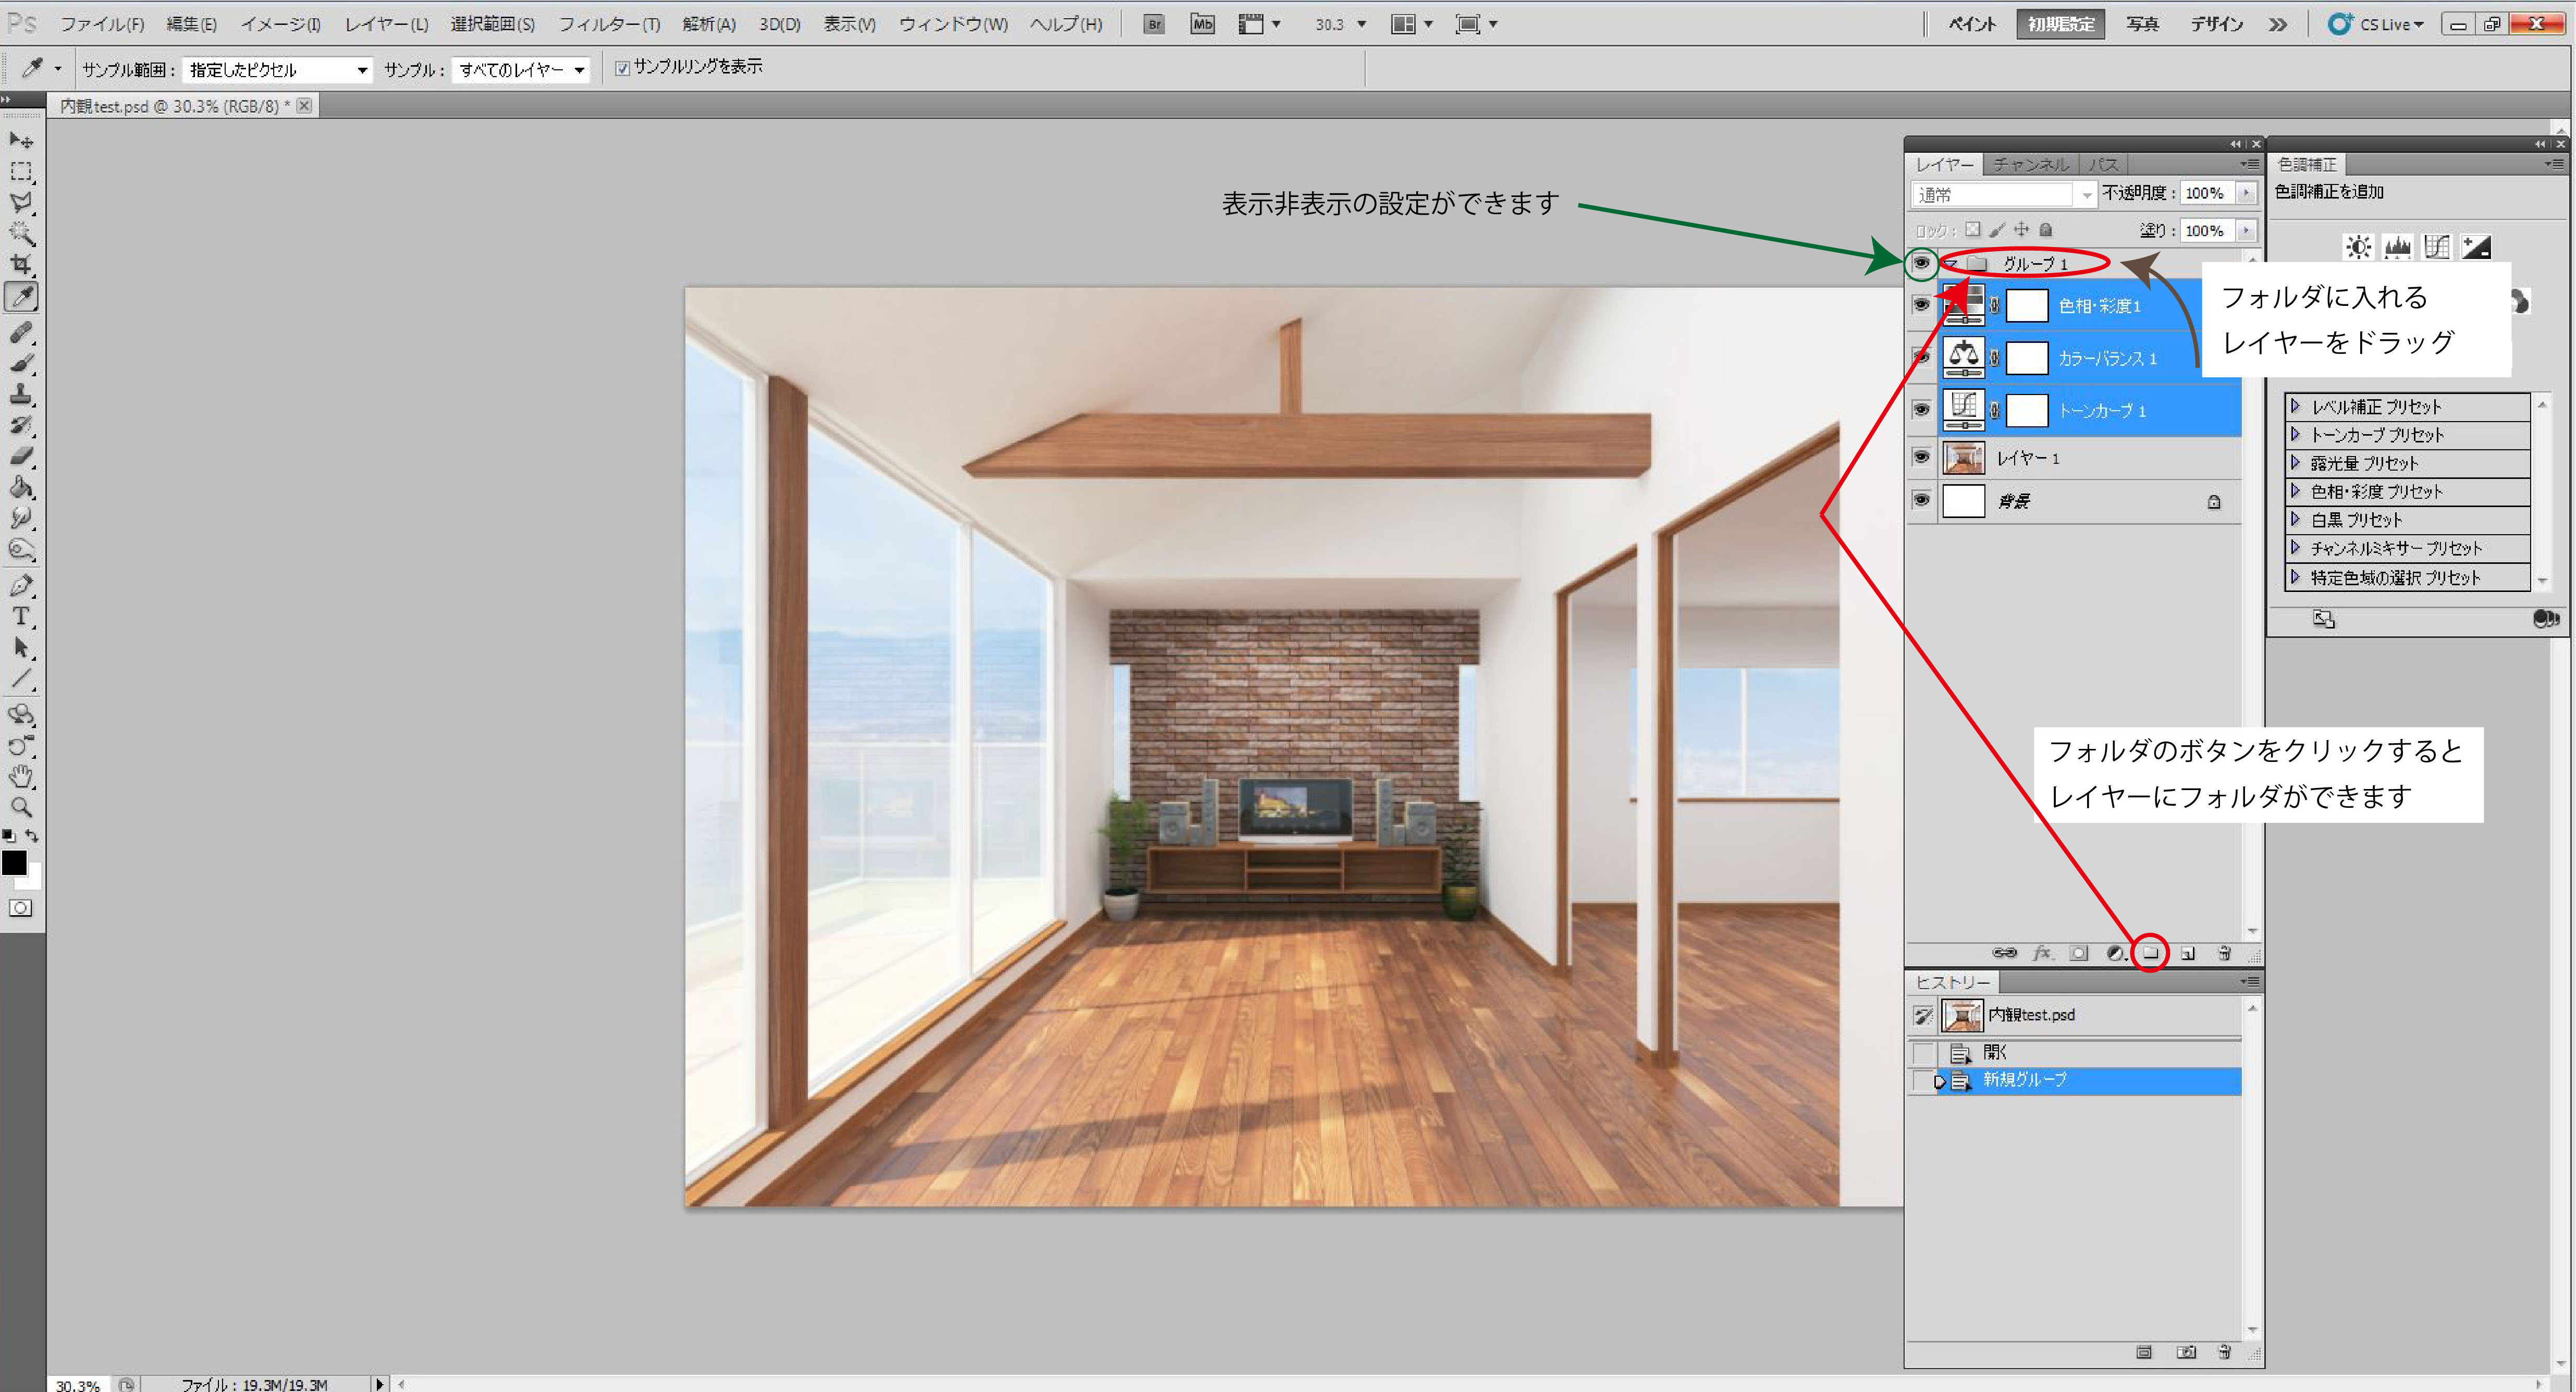
Task: Select the Hand tool
Action: 21,776
